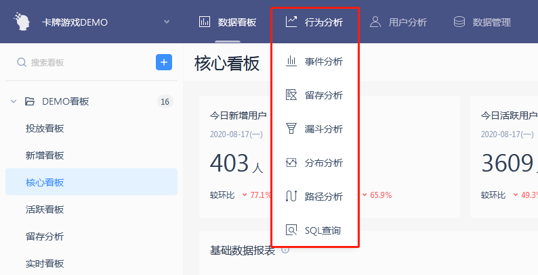Switch to the 数据看板 tab
The image size is (538, 275).
pos(228,22)
